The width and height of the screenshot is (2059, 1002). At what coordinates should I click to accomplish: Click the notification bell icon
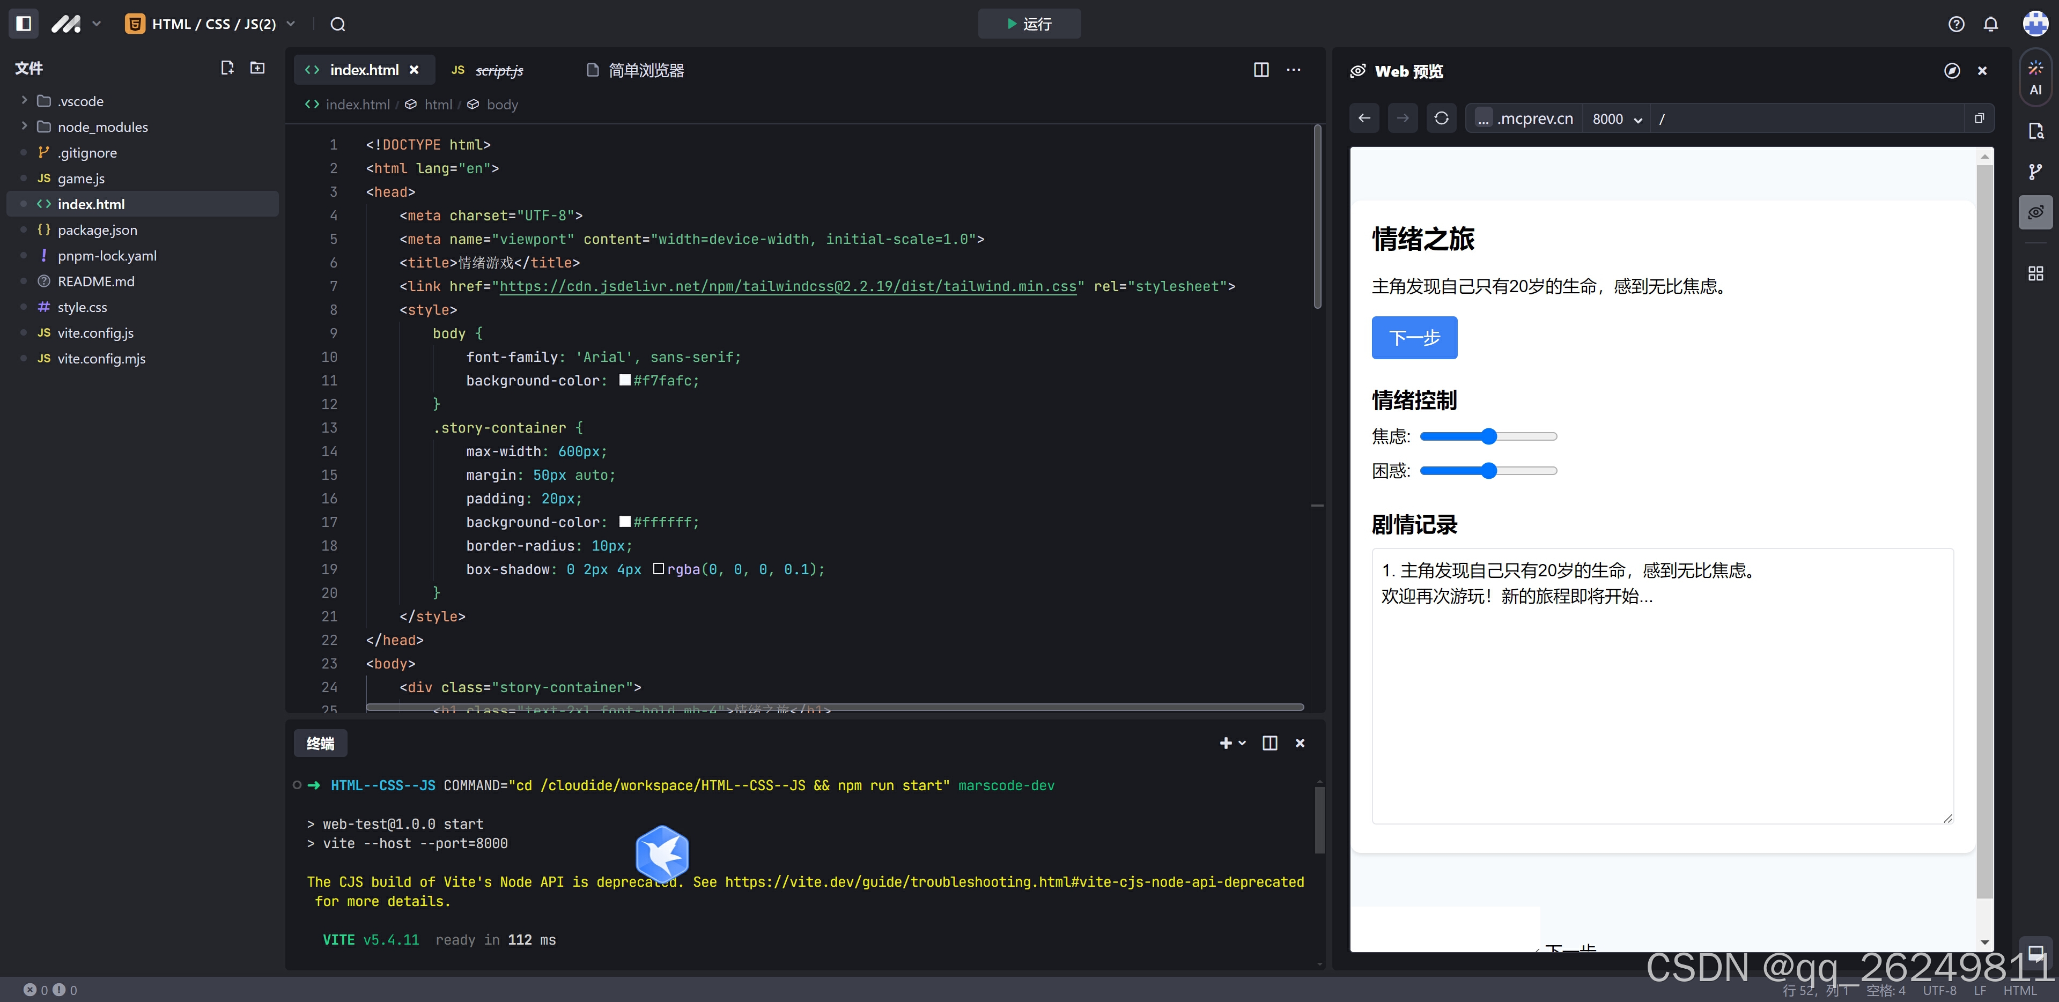tap(1990, 24)
